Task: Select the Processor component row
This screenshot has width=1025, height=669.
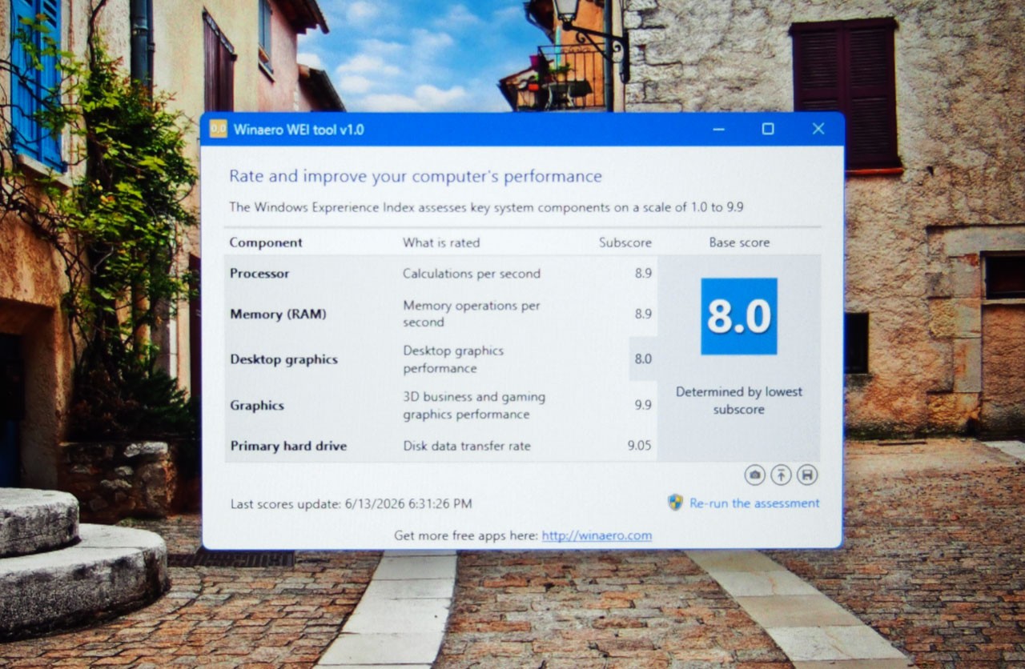Action: pos(441,274)
